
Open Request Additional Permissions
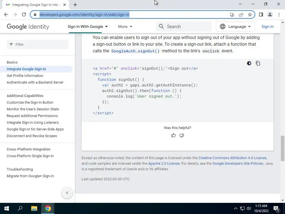(32, 116)
